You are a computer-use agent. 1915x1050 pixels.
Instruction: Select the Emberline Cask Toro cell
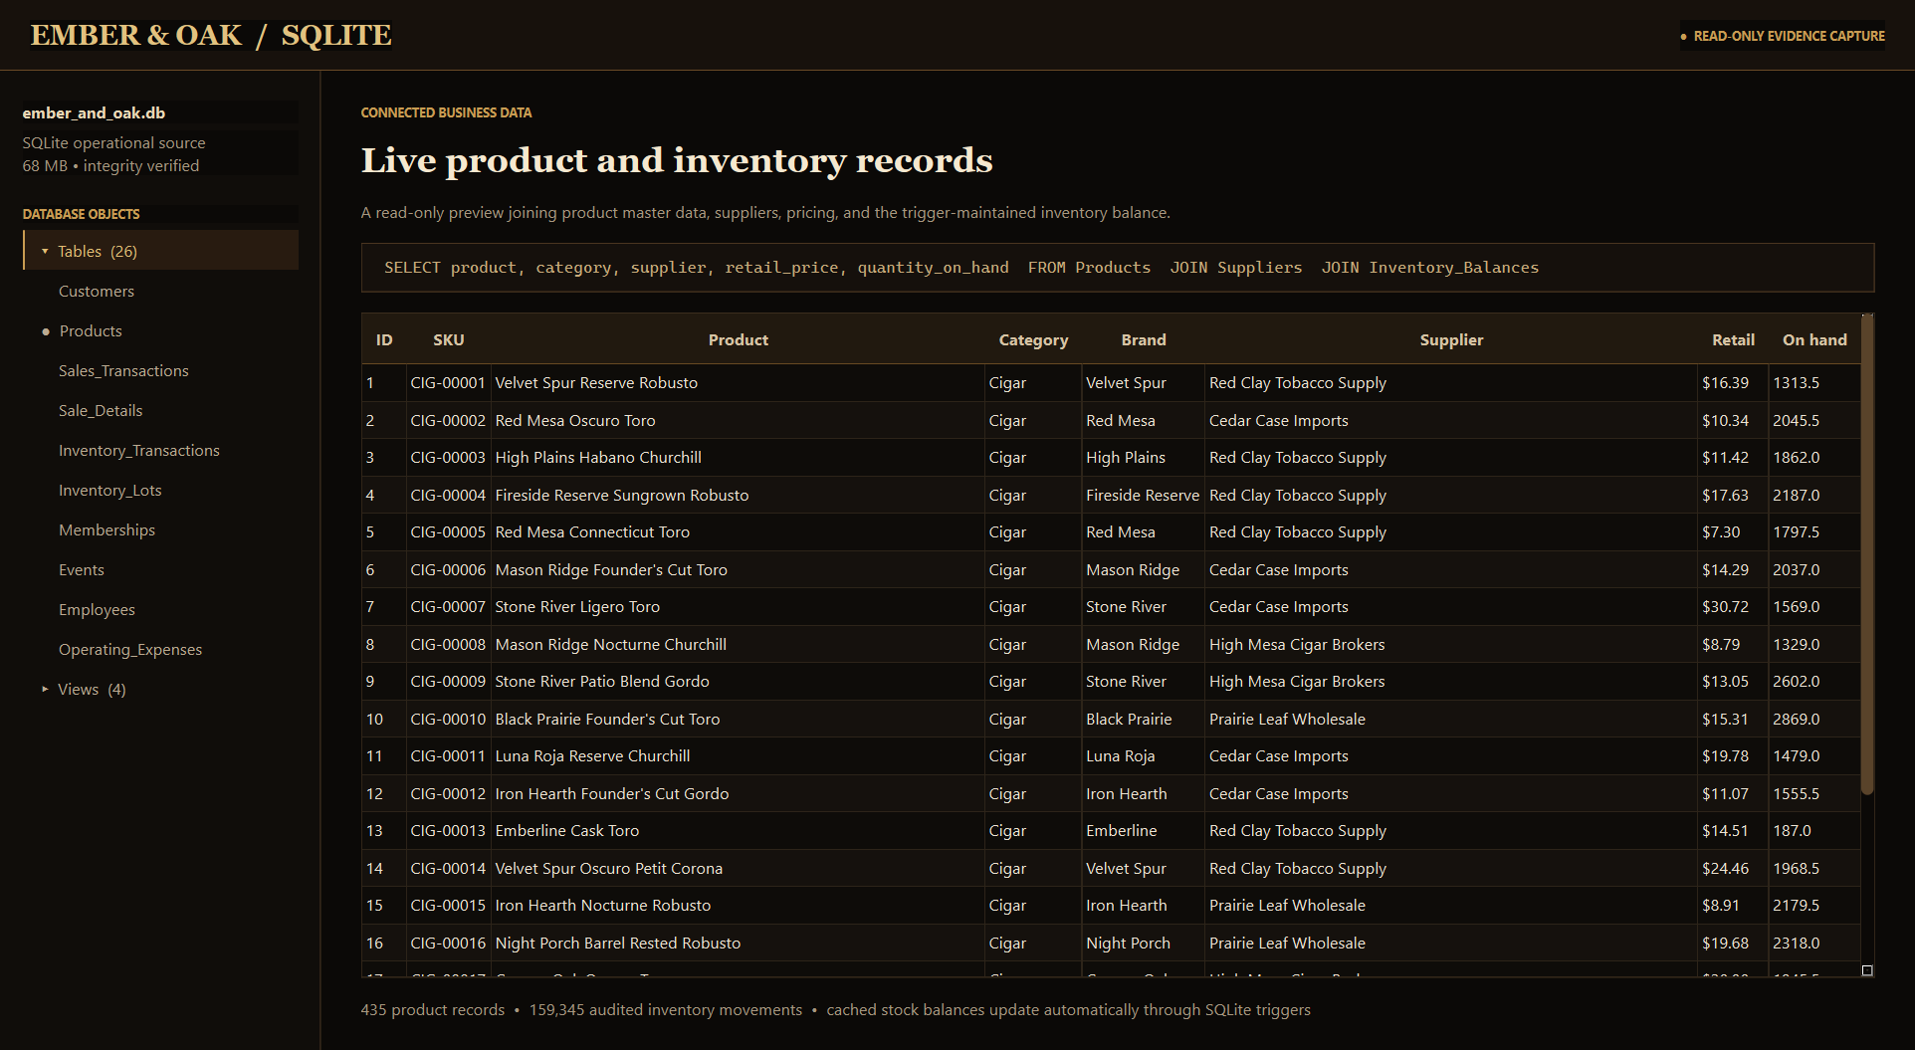click(739, 831)
